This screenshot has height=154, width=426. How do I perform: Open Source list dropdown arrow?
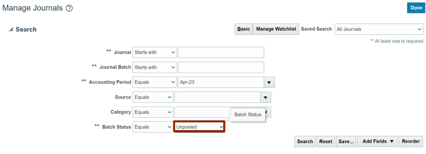point(265,98)
